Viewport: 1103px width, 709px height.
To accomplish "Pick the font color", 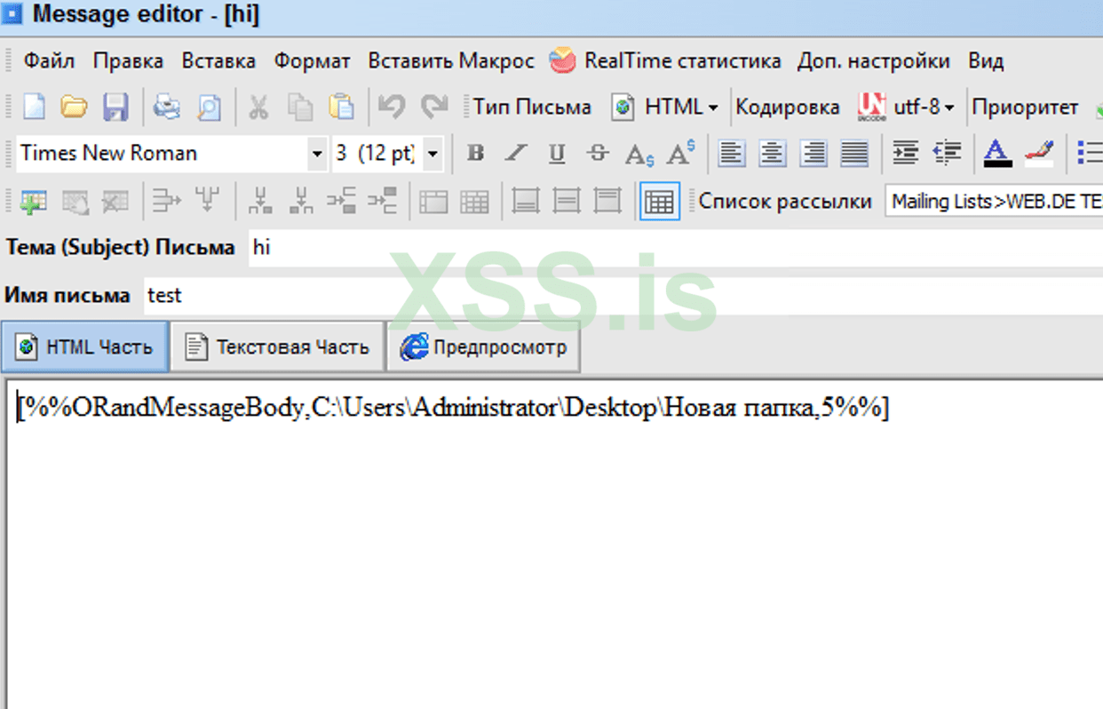I will (x=997, y=153).
